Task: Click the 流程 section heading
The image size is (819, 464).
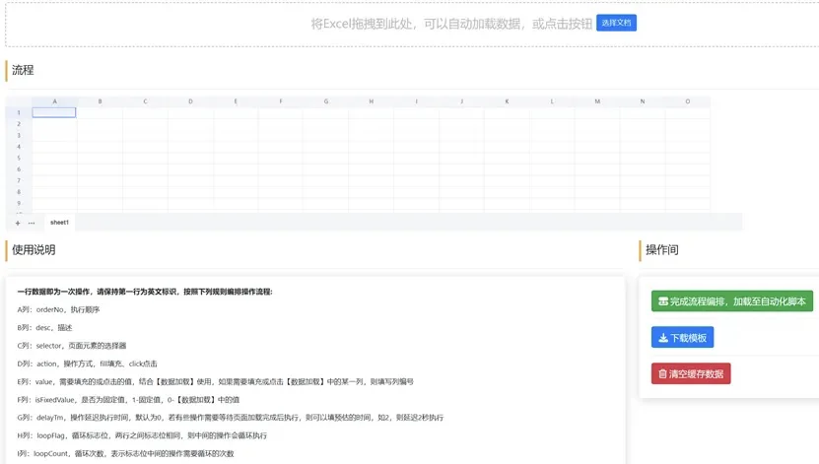Action: click(23, 70)
